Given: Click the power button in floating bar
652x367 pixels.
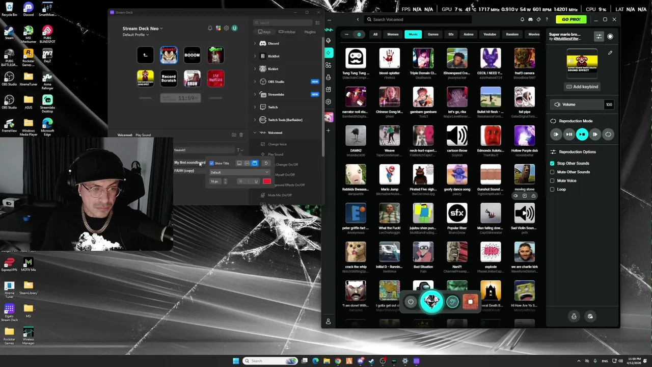Looking at the screenshot, I should coord(411,302).
